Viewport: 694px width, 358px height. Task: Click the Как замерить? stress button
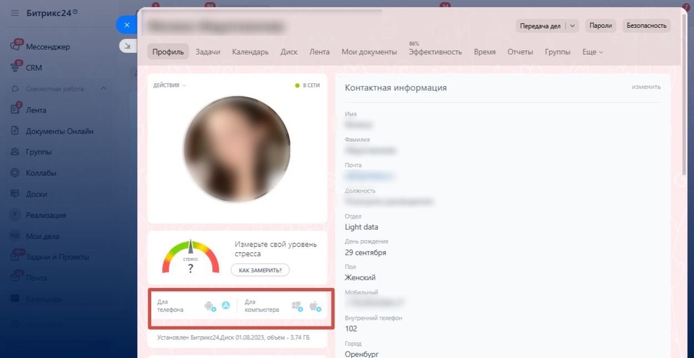tap(260, 270)
